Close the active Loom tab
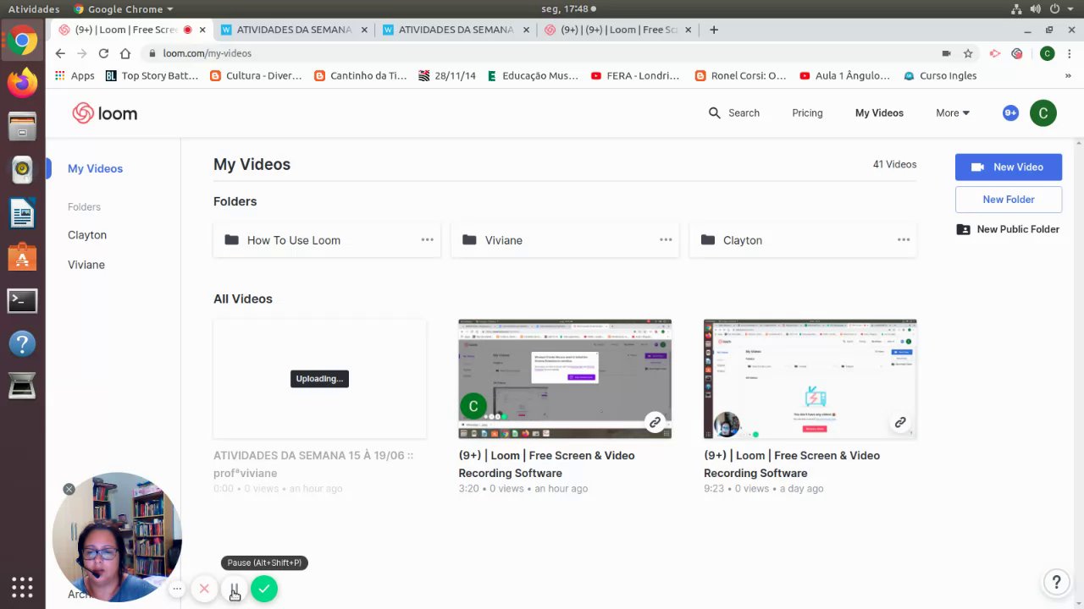 [x=202, y=30]
